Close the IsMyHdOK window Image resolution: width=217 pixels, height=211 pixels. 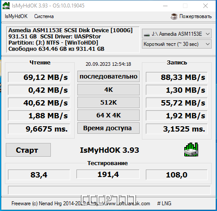206,6
